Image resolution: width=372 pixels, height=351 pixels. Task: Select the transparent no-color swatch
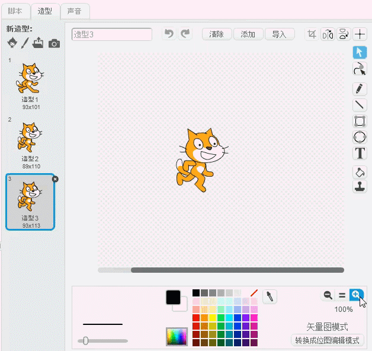point(254,293)
